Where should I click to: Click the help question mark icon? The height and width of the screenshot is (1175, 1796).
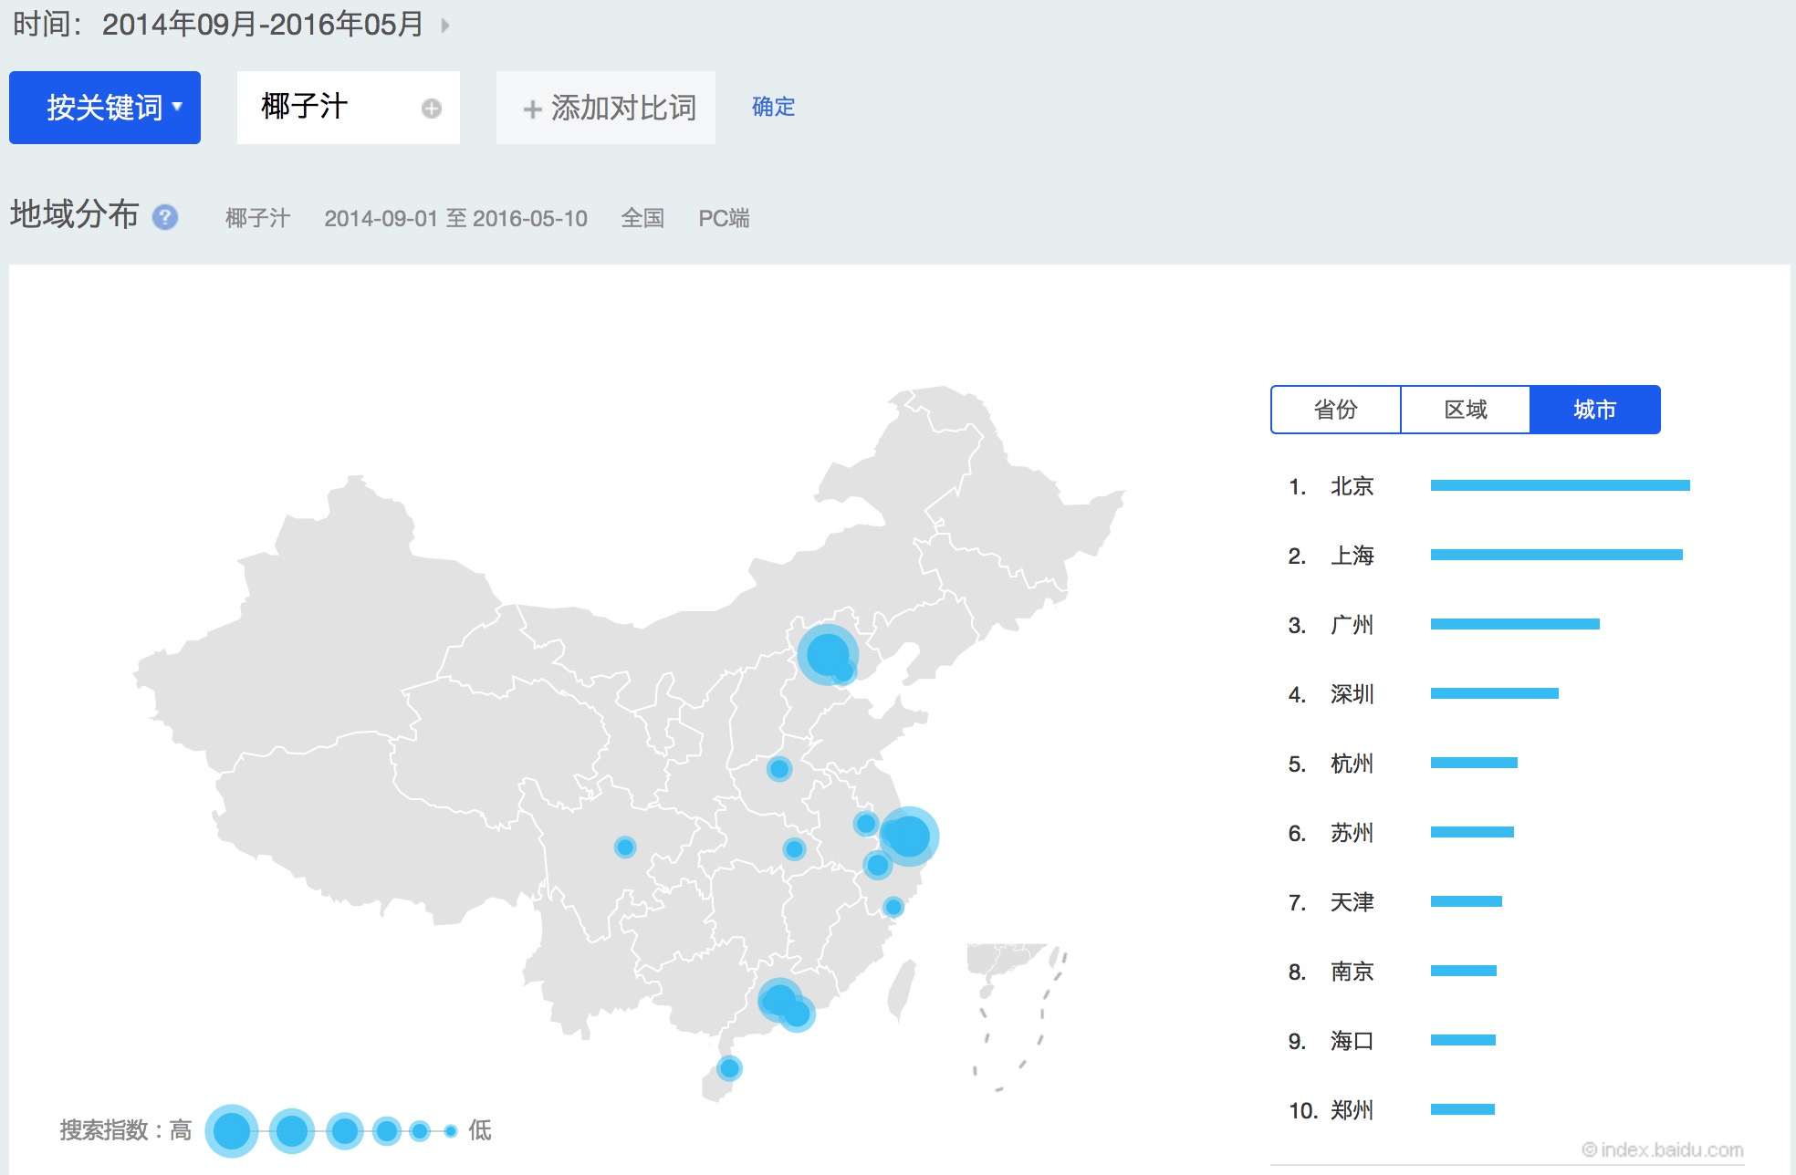tap(165, 217)
